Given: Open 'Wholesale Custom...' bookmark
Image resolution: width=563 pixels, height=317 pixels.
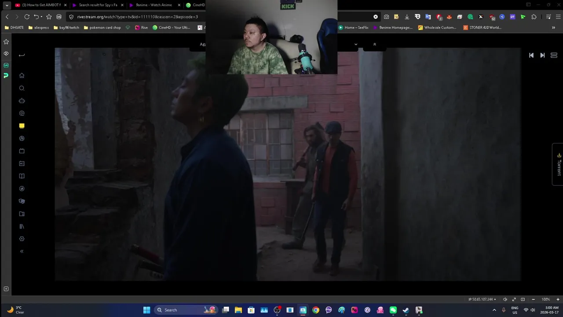Looking at the screenshot, I should 437,27.
